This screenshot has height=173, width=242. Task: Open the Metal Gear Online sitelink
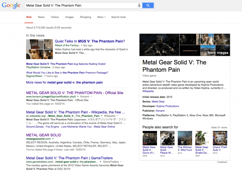coord(104,127)
